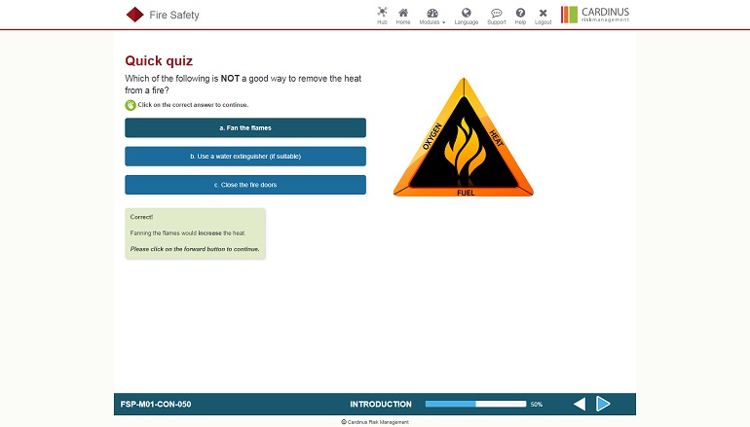Image resolution: width=750 pixels, height=427 pixels.
Task: Advance with the forward arrow button
Action: point(603,404)
